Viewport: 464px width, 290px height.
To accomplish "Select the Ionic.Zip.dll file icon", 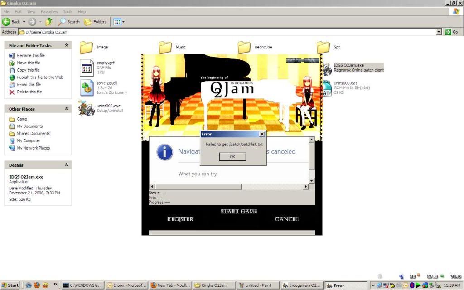I will 87,88.
